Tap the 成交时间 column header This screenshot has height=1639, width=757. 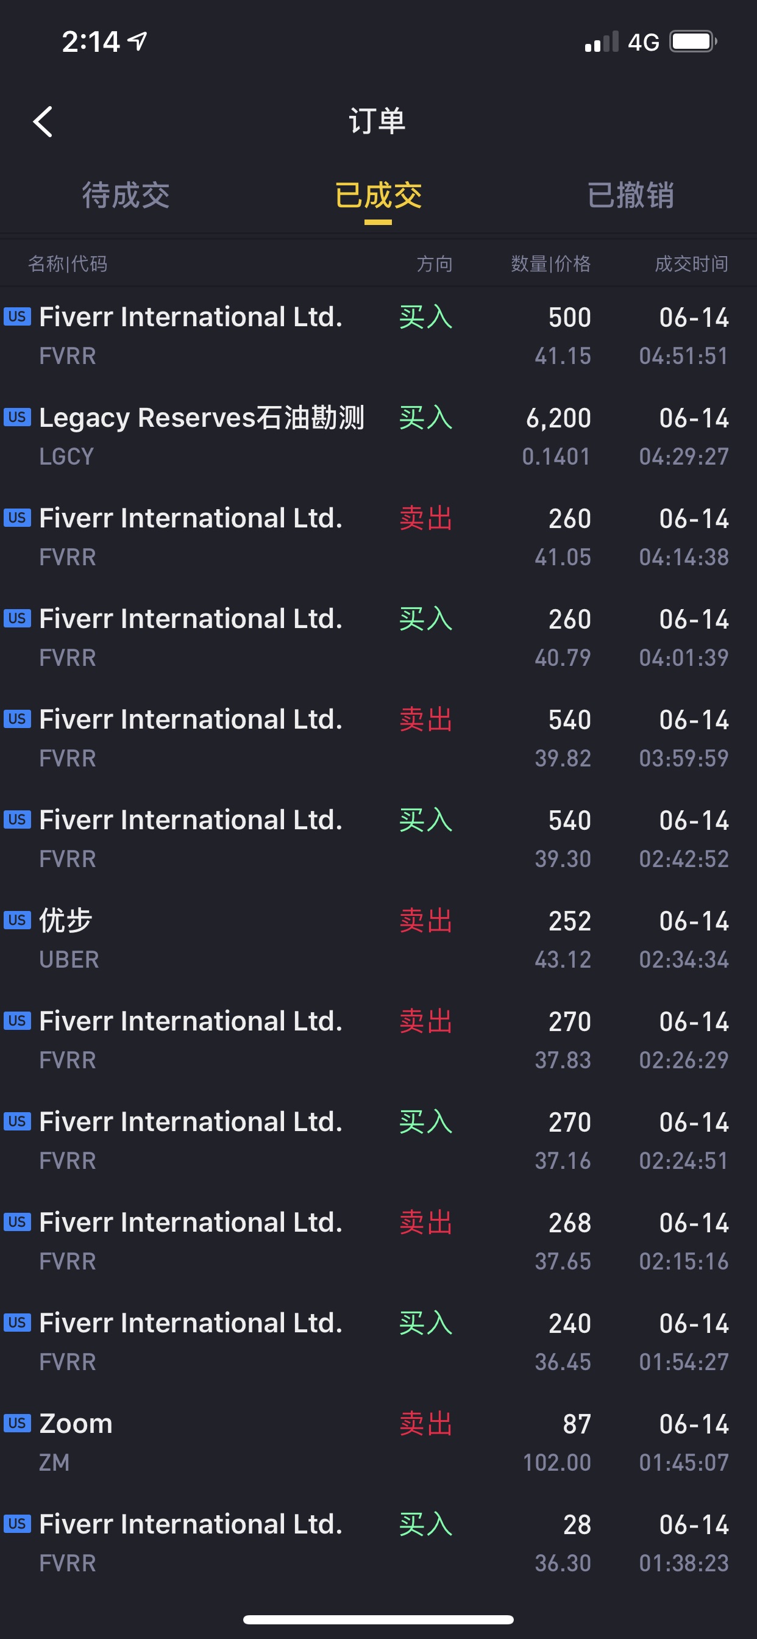pos(691,263)
